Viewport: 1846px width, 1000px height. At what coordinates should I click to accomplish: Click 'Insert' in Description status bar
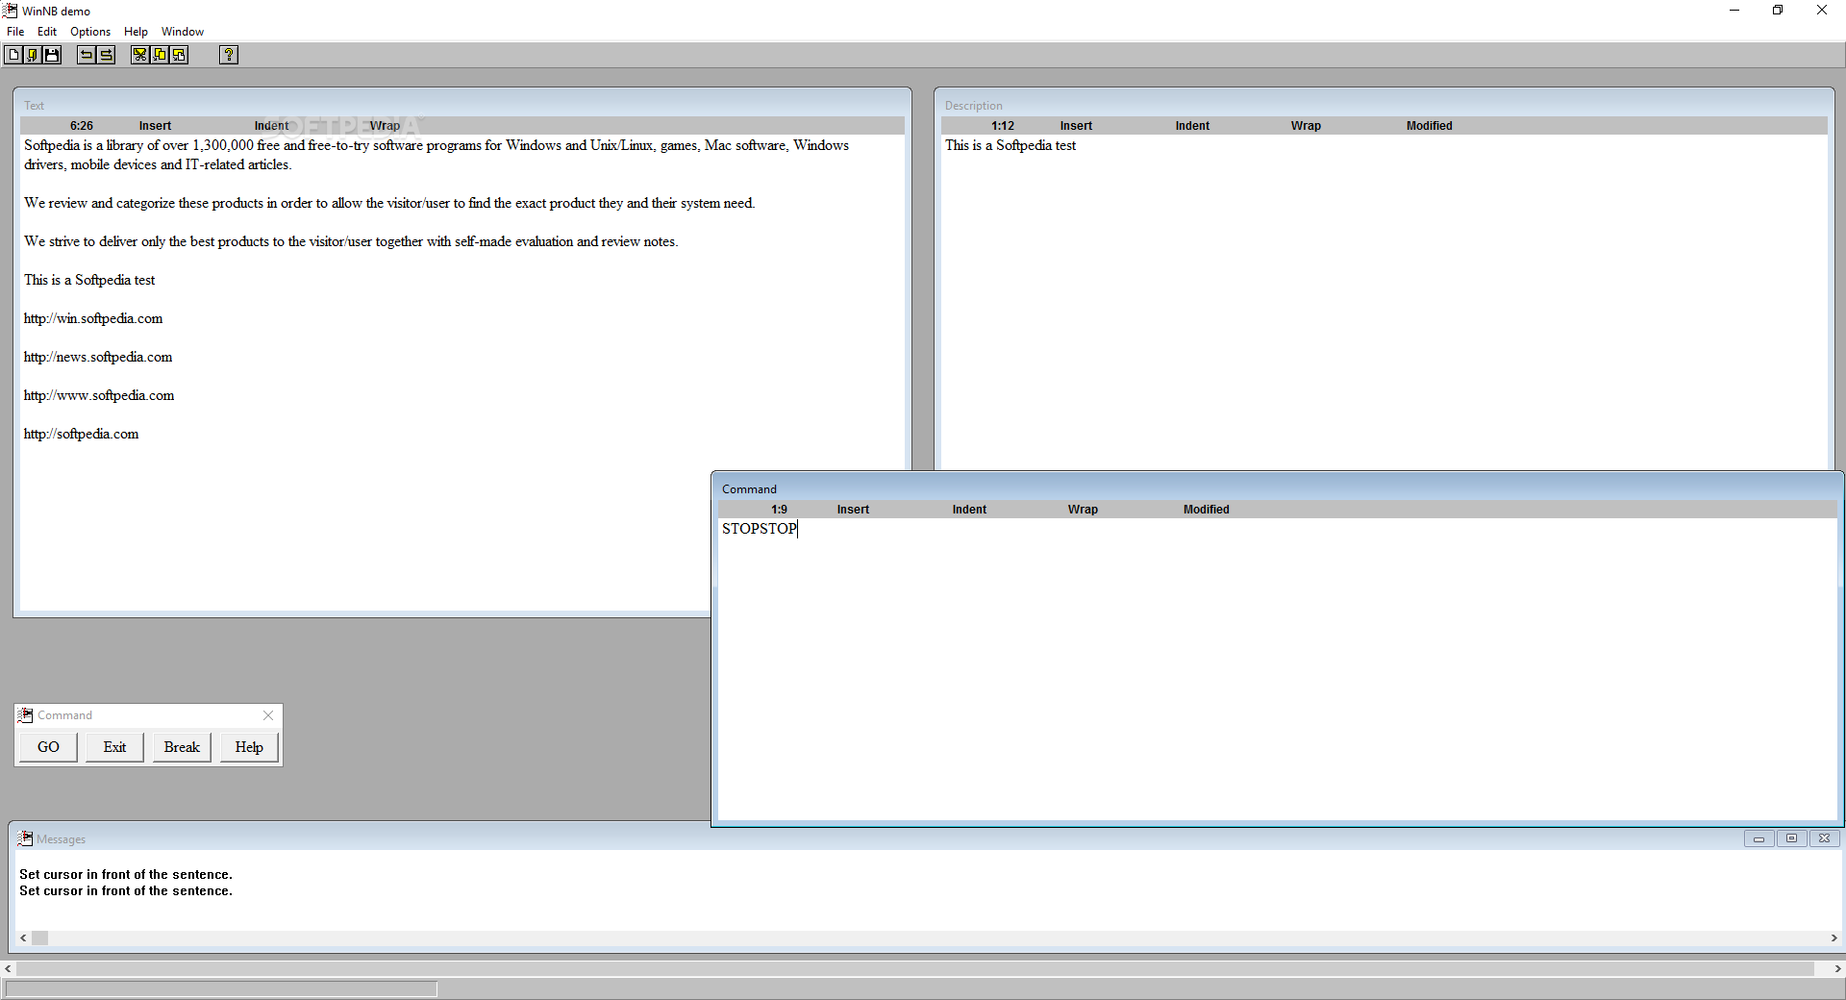[1076, 126]
